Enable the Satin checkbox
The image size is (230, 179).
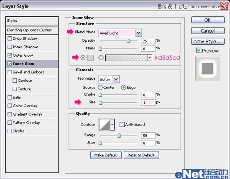pos(10,97)
